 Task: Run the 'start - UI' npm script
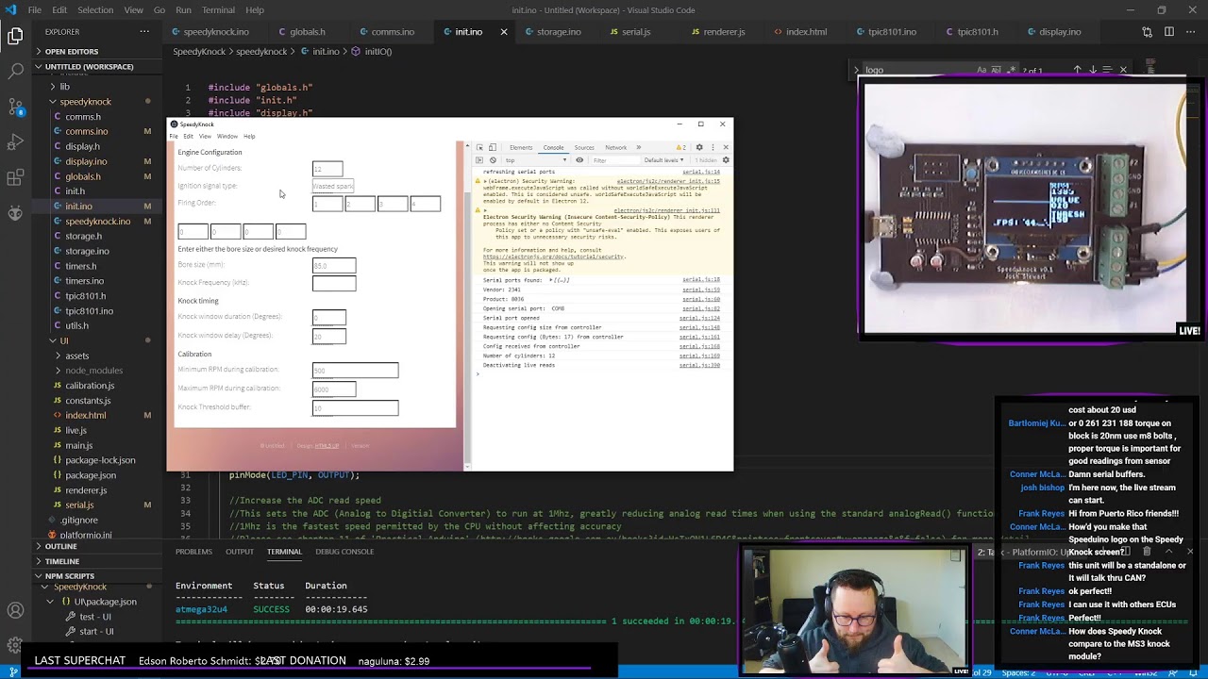(x=96, y=632)
